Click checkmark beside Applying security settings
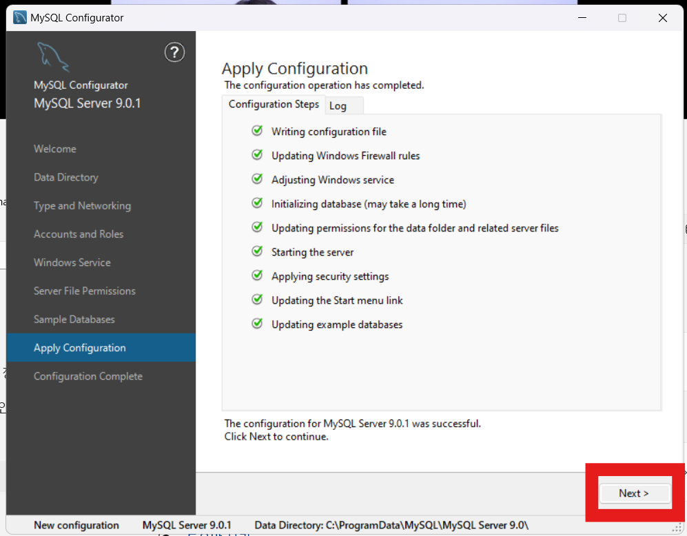687x536 pixels. 257,275
